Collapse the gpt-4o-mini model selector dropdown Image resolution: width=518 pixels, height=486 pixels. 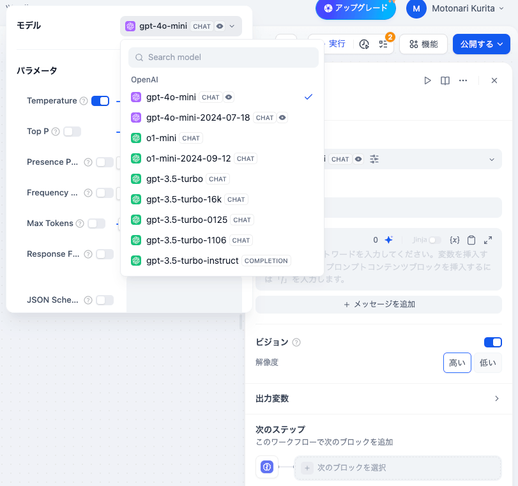pos(181,26)
